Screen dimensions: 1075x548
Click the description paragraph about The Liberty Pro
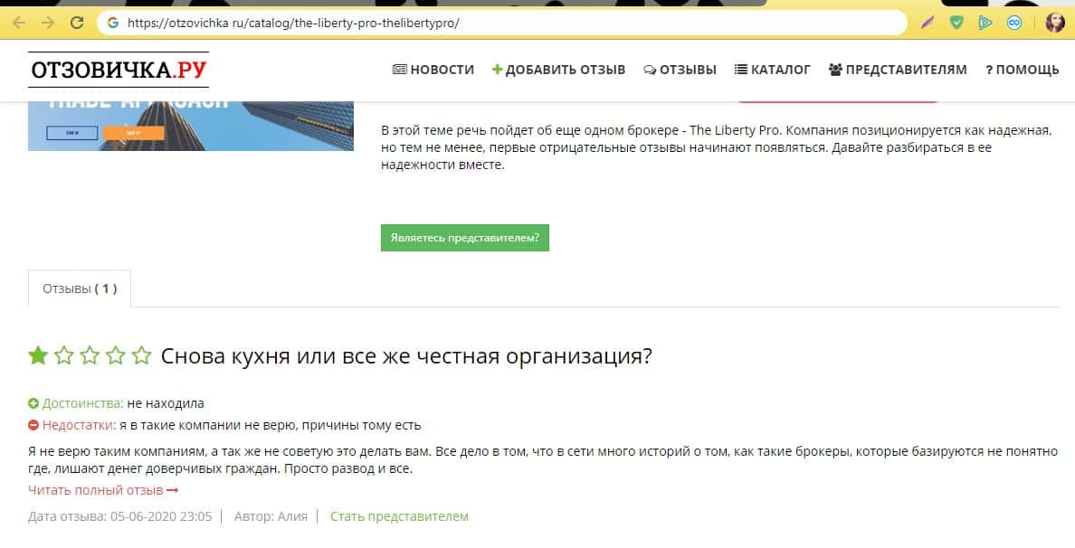point(717,147)
